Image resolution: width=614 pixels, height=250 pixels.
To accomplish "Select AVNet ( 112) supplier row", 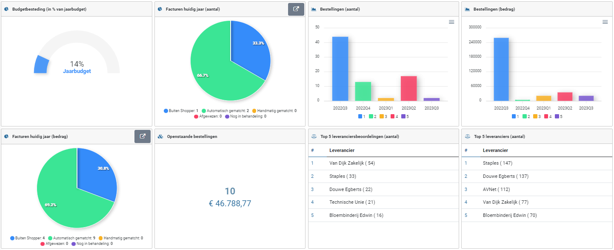I will pyautogui.click(x=496, y=189).
